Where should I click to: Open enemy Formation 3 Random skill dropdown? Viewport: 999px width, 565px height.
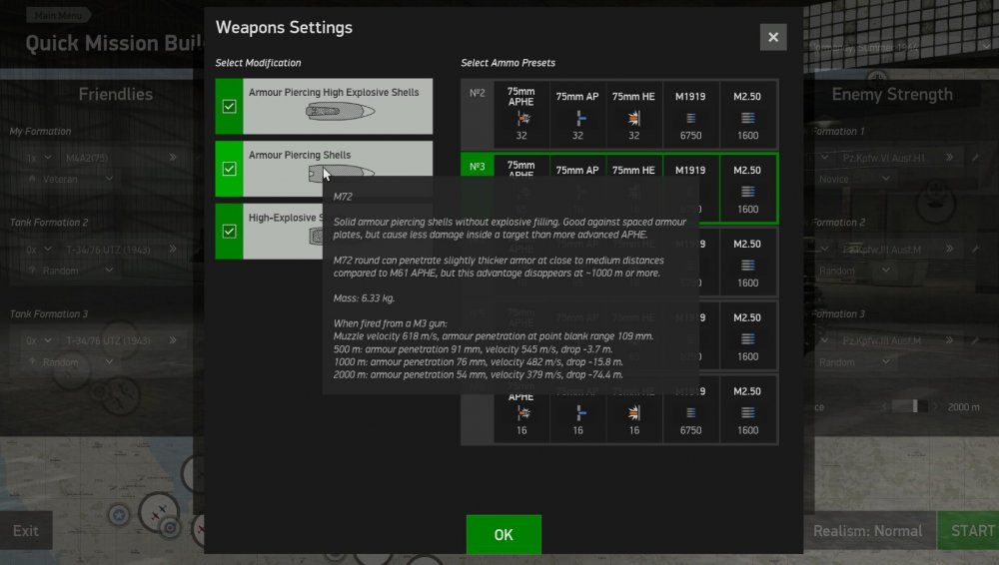click(854, 361)
